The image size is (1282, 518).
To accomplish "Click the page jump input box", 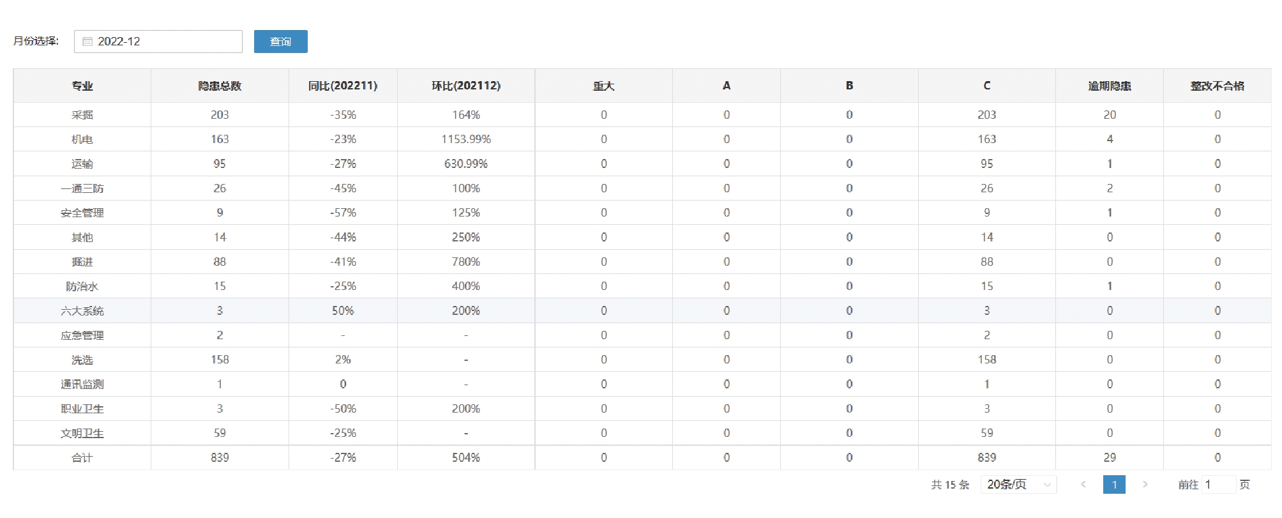I will pos(1218,485).
